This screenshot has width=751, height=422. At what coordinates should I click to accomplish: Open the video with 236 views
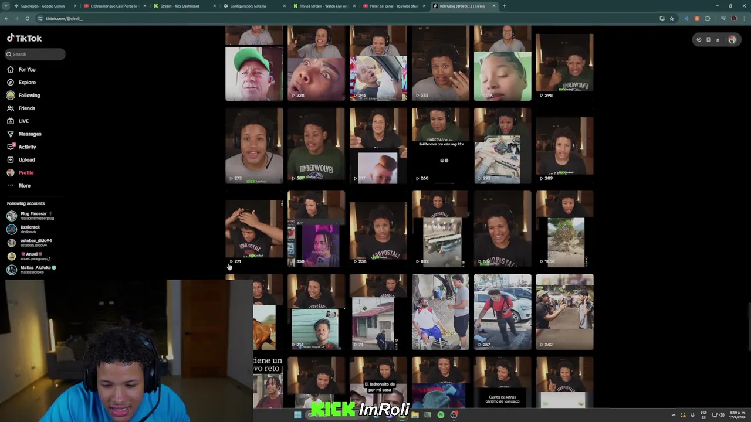[378, 229]
